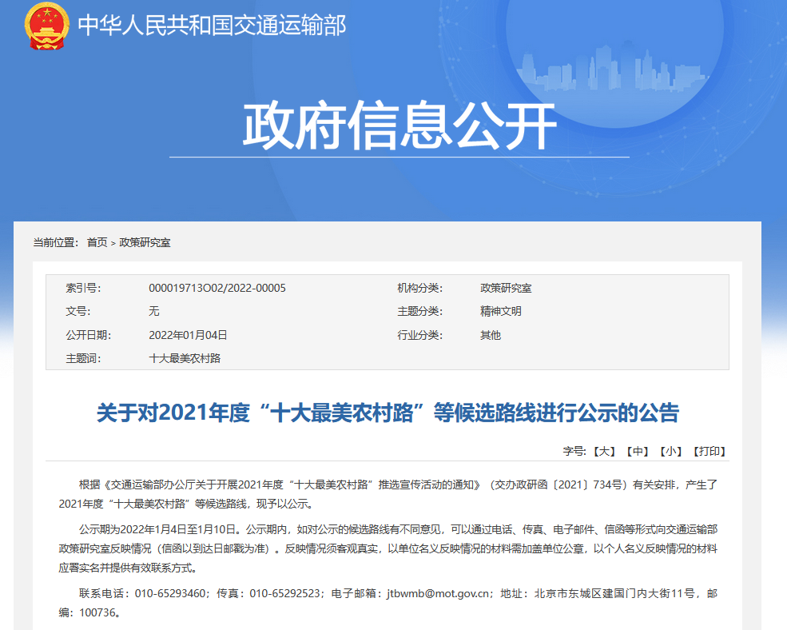Click the 政府信息公开 banner heading
The height and width of the screenshot is (630, 787).
(399, 126)
